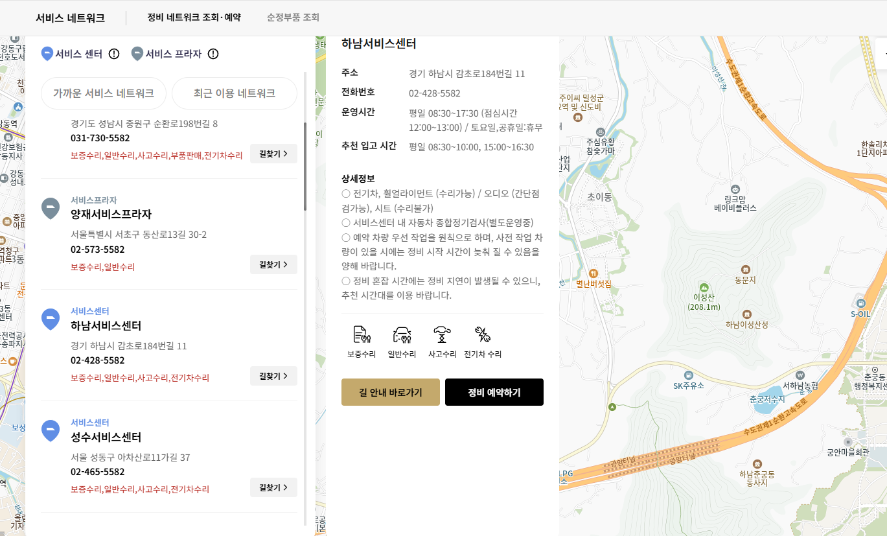Select the 일반수리 (general repair) car icon
The height and width of the screenshot is (536, 887).
[401, 335]
